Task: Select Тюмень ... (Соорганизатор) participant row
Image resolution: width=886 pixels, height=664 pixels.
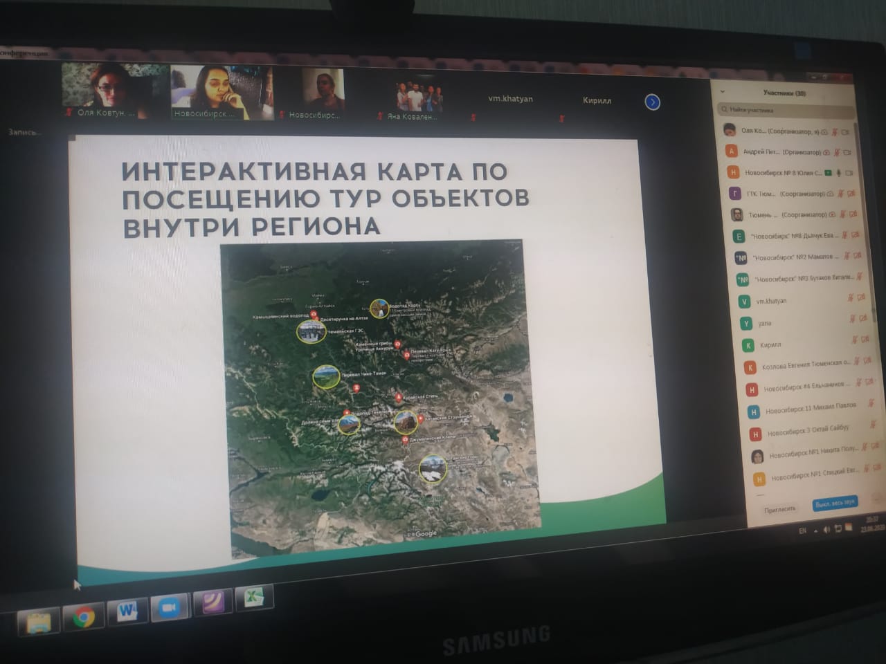Action: tap(793, 214)
